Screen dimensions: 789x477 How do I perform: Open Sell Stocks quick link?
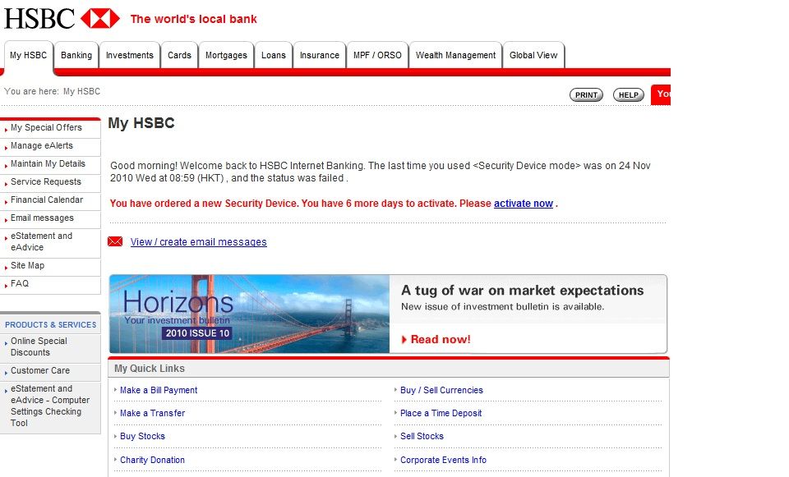tap(422, 436)
